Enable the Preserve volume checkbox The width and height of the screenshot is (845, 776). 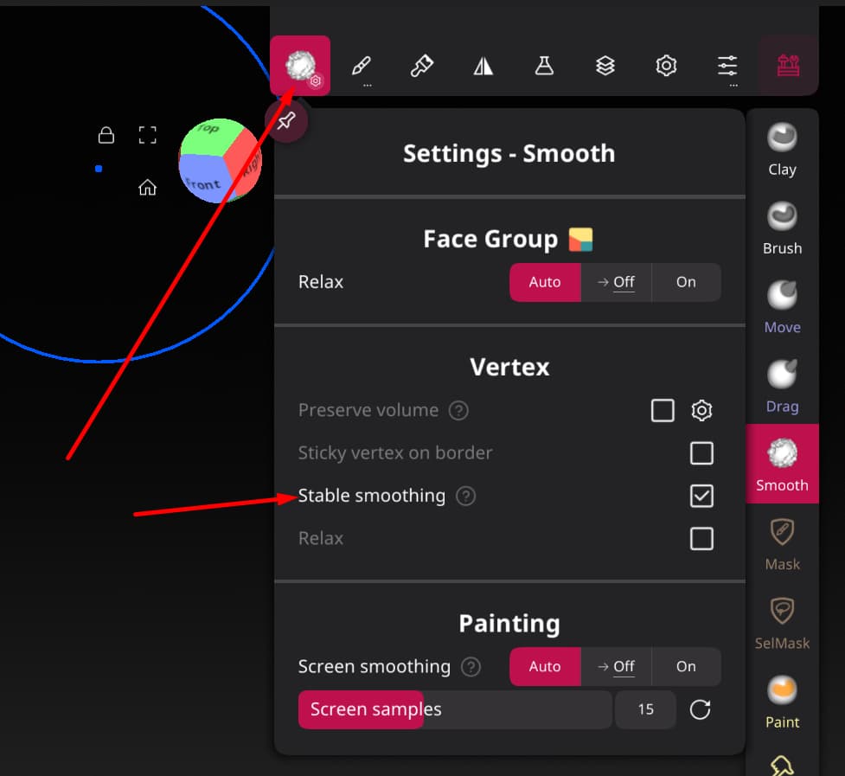tap(663, 411)
